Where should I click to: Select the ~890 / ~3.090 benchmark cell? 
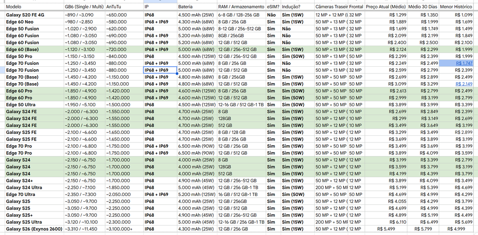click(x=84, y=15)
